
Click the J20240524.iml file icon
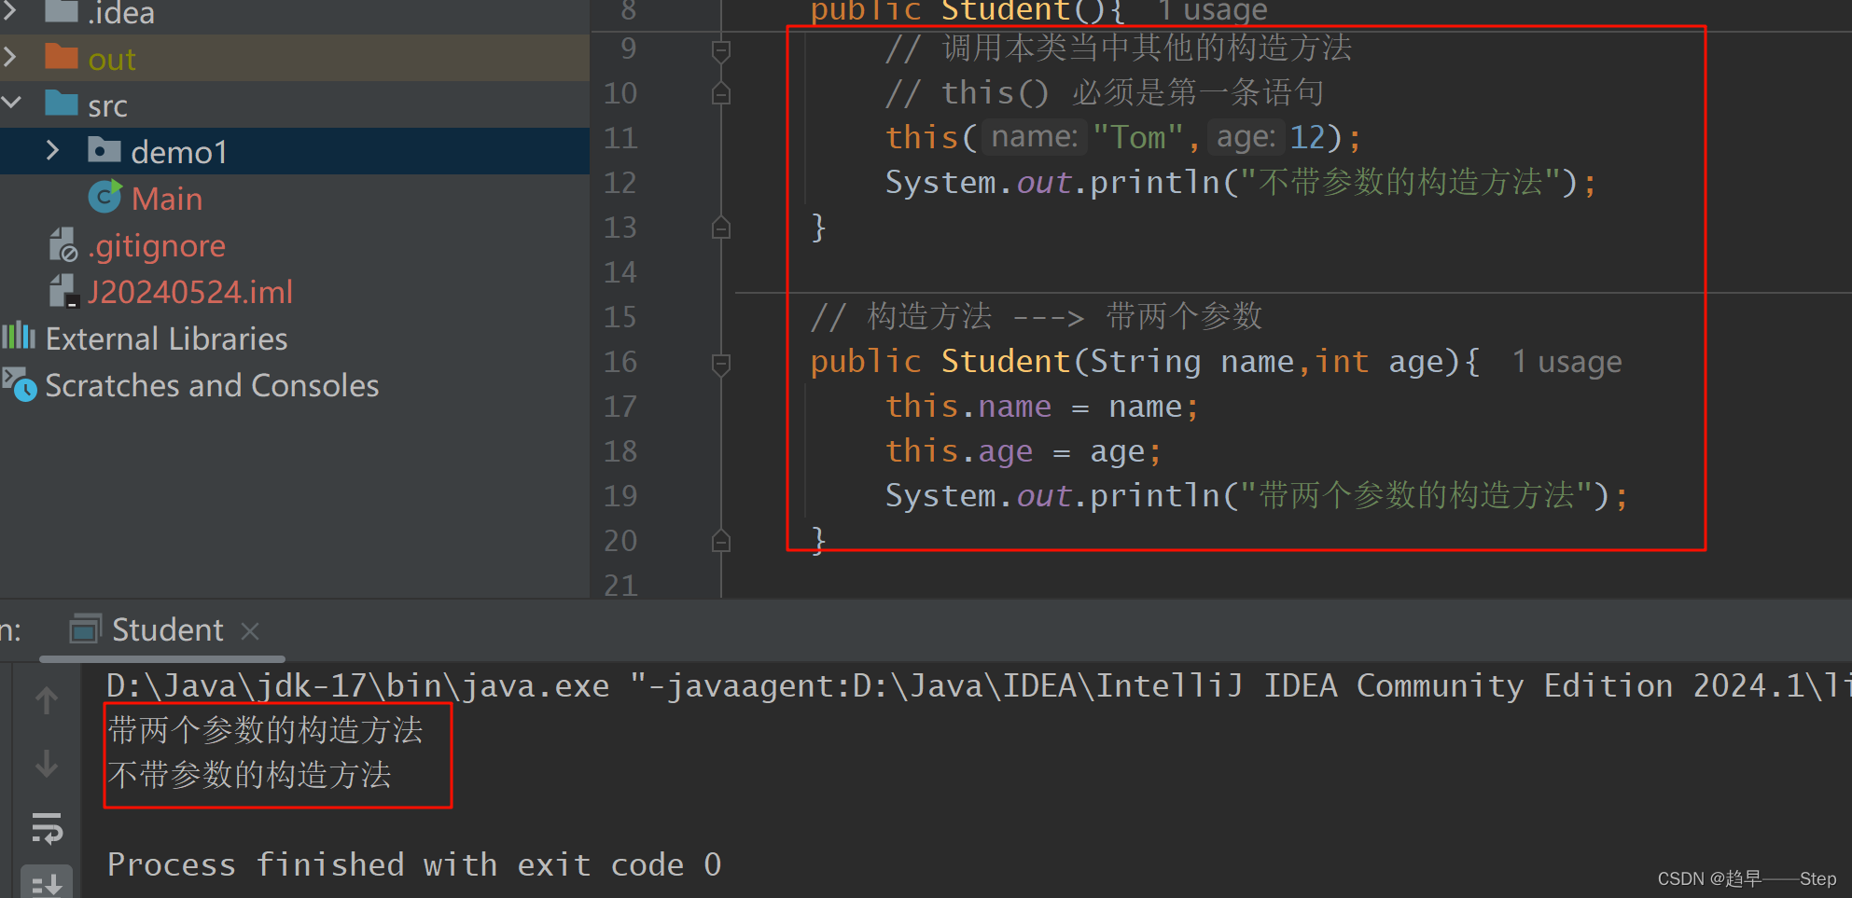pyautogui.click(x=63, y=291)
